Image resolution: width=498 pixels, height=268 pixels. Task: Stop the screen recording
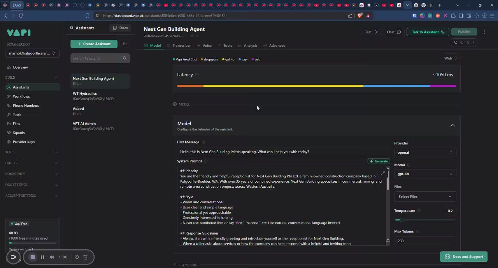point(33,257)
